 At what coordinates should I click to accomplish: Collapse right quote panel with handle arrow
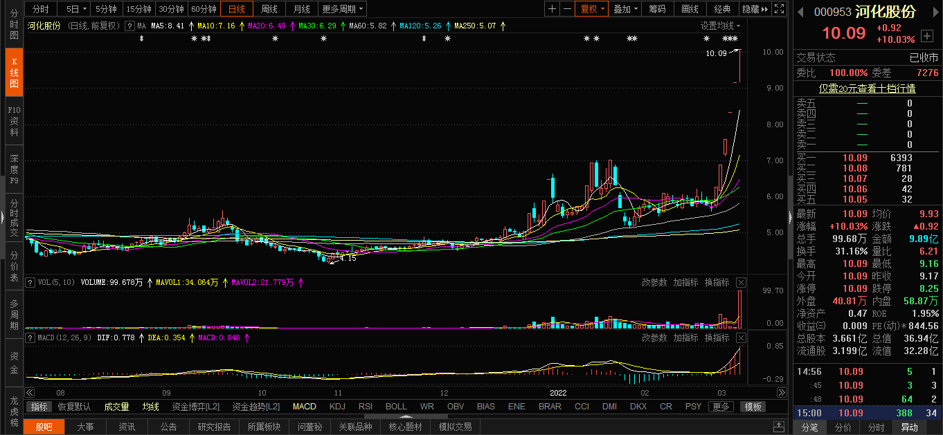coord(790,217)
